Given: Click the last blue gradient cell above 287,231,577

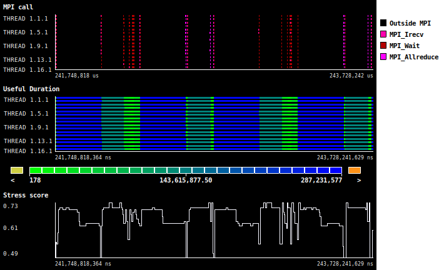Looking at the screenshot, I should point(336,170).
